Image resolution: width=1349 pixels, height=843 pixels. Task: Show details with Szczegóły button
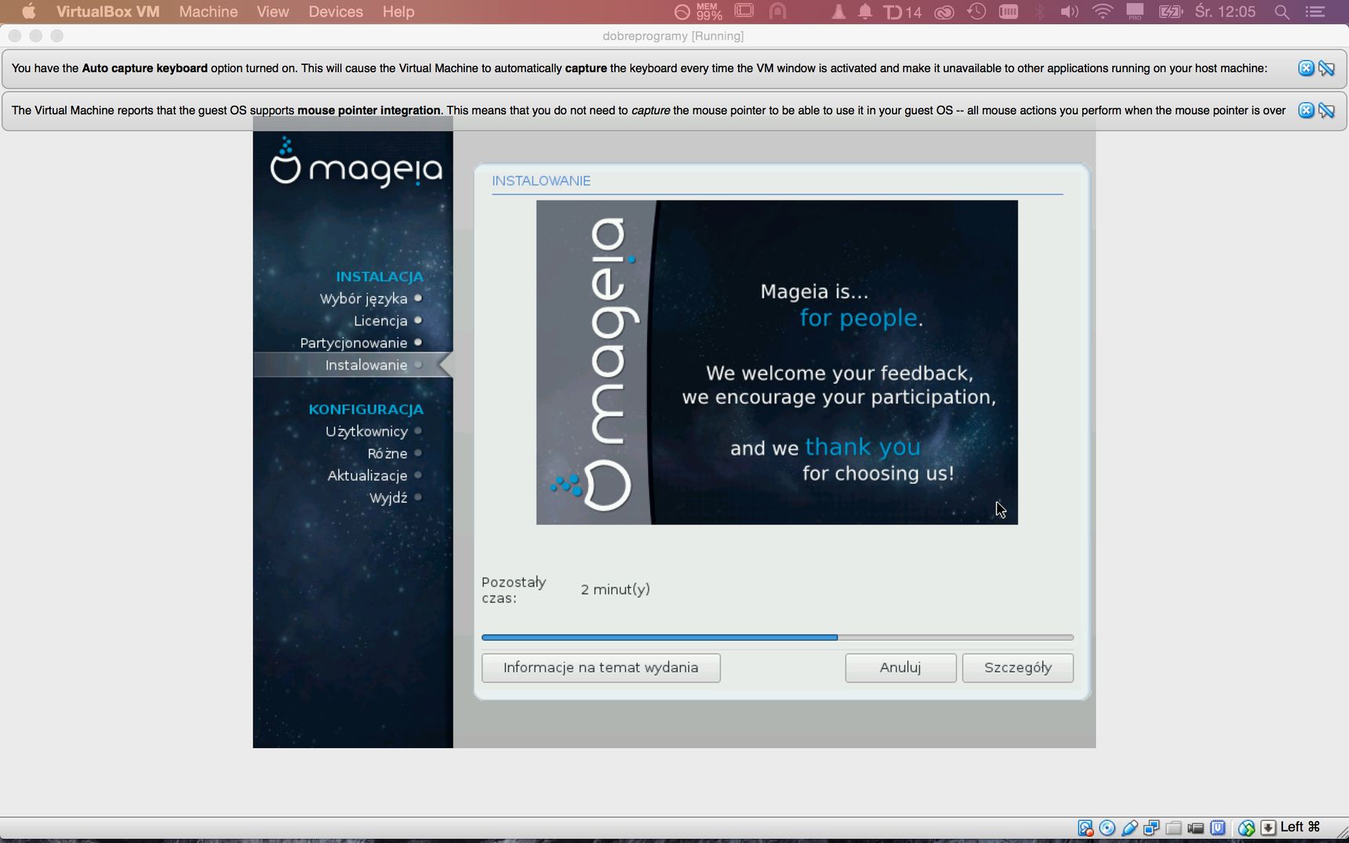1018,668
